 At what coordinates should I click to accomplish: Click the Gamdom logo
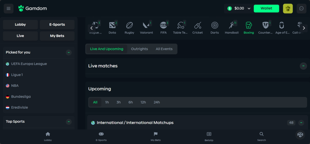32,8
